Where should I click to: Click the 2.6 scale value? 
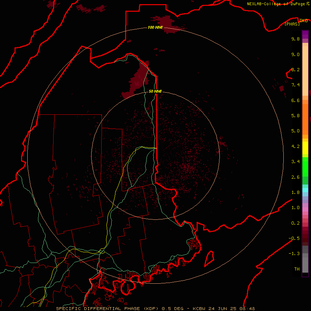click(x=295, y=177)
